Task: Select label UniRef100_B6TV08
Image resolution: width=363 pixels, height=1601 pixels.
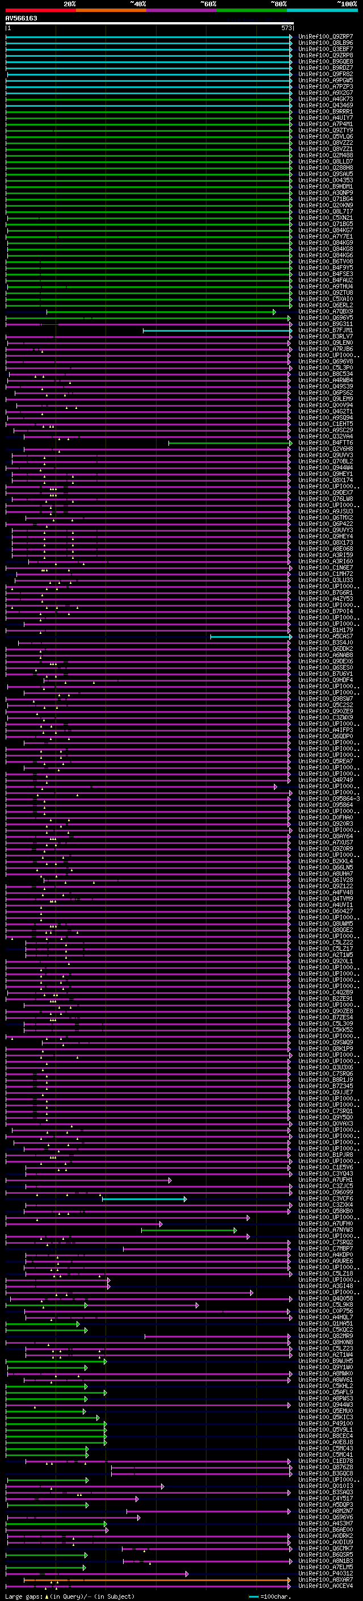Action: click(x=326, y=261)
